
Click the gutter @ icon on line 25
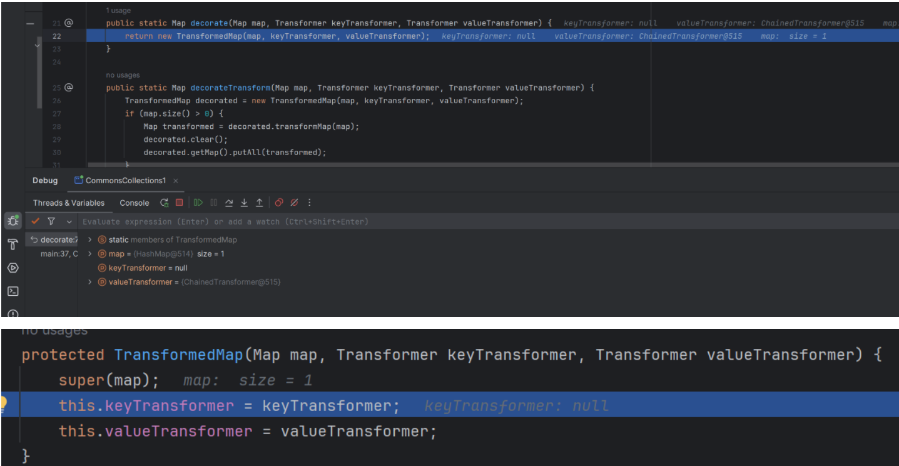click(x=69, y=88)
